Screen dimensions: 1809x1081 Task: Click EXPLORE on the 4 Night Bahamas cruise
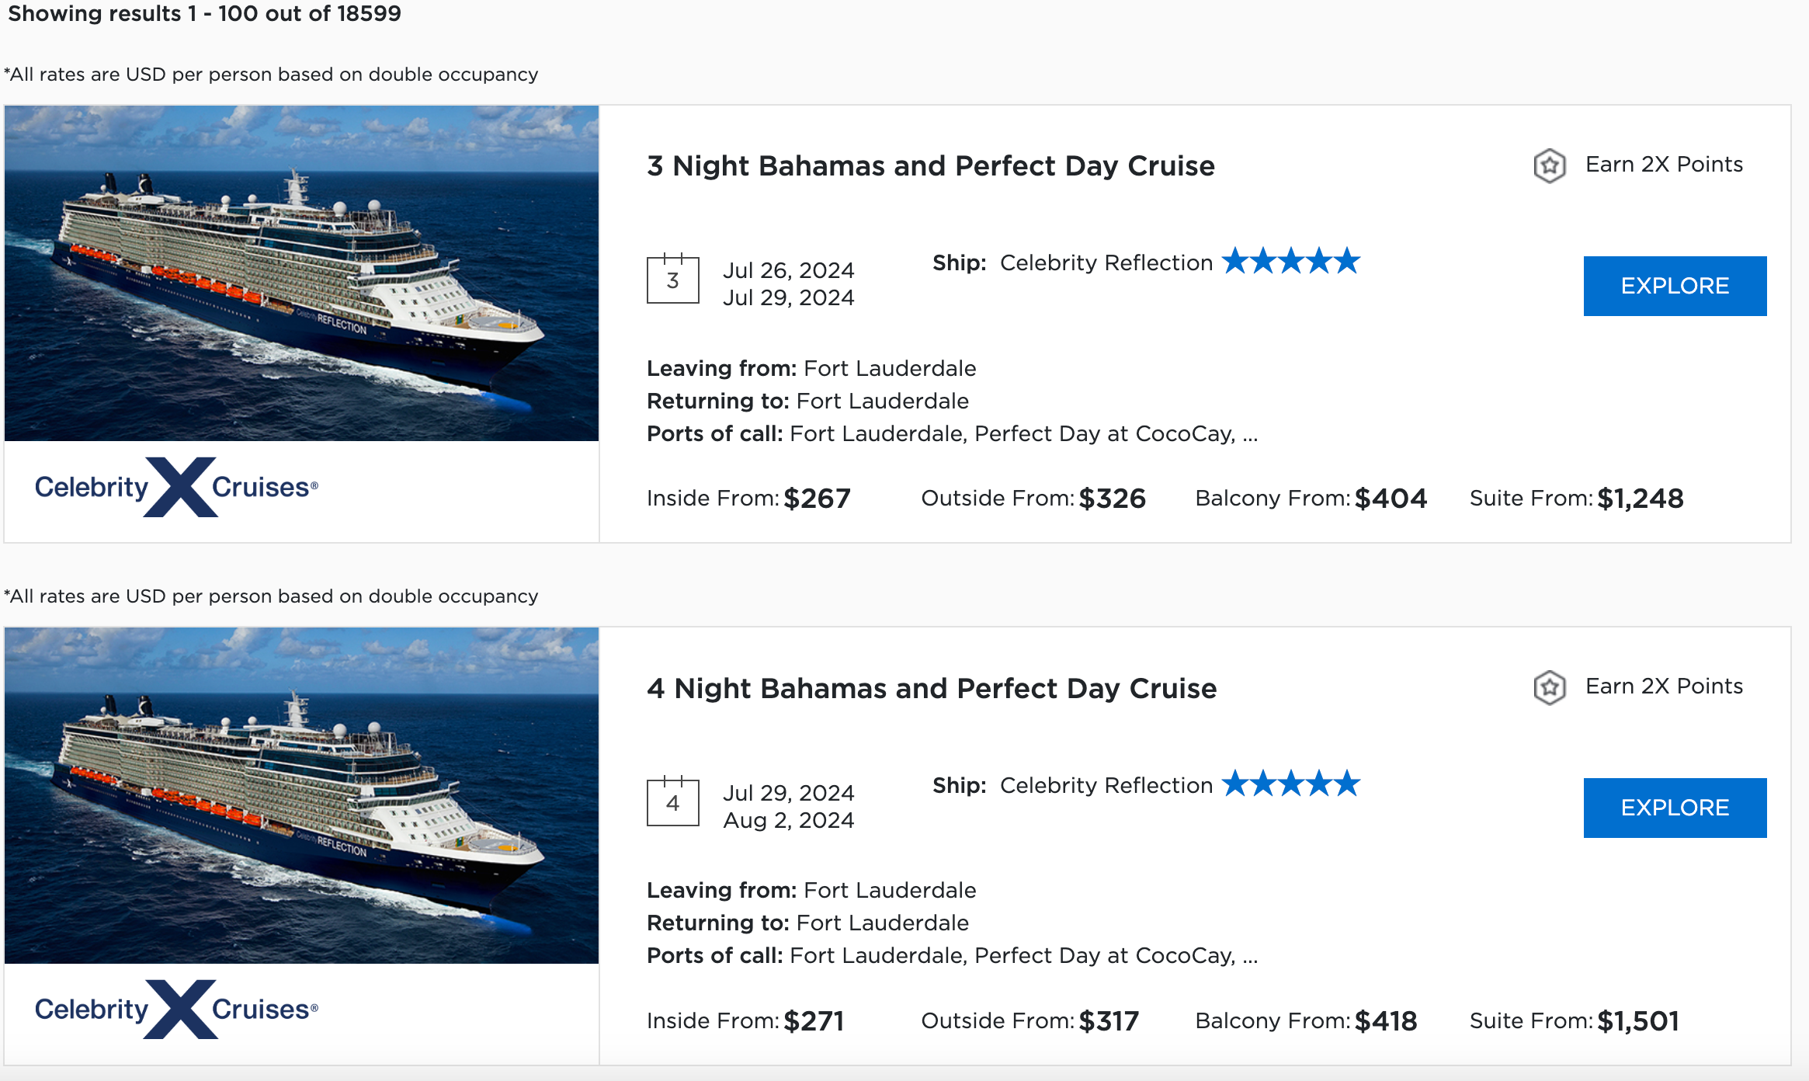[1675, 808]
